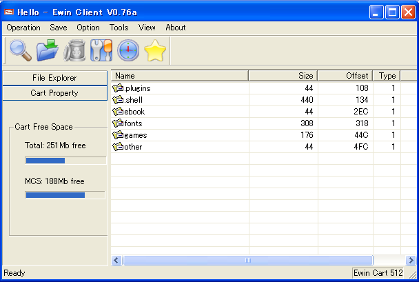This screenshot has width=419, height=282.
Task: Click the Total free space progress bar
Action: (65, 161)
